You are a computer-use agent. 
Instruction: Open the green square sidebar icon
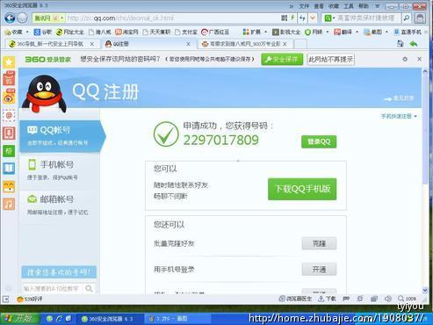[x=9, y=151]
